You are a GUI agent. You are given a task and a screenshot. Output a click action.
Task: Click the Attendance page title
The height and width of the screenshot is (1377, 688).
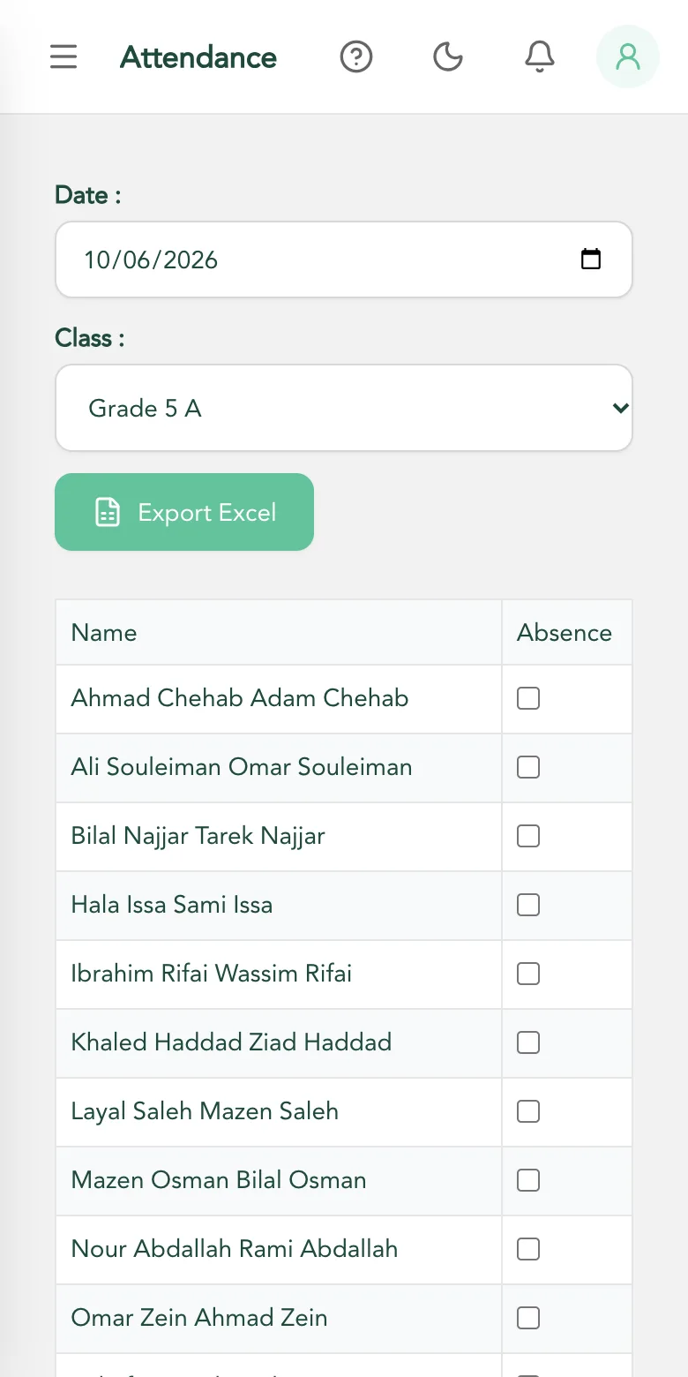pos(198,57)
